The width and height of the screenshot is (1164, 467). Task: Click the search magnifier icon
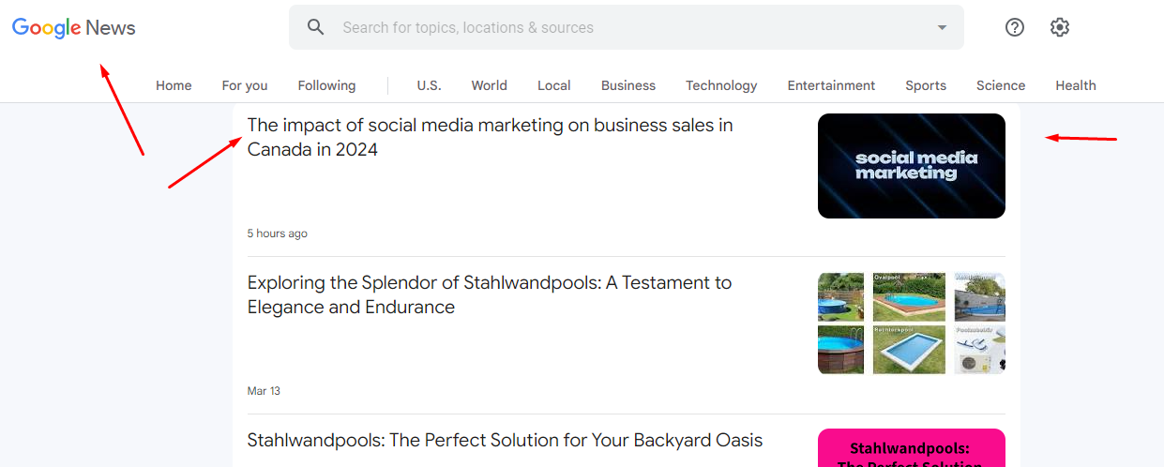pos(316,27)
